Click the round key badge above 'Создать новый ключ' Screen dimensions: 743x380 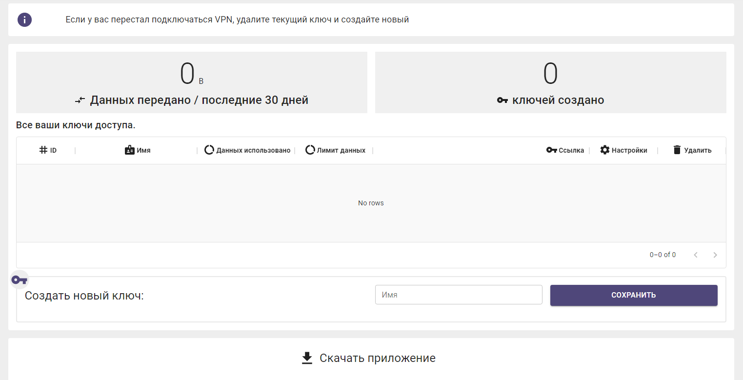pos(20,280)
